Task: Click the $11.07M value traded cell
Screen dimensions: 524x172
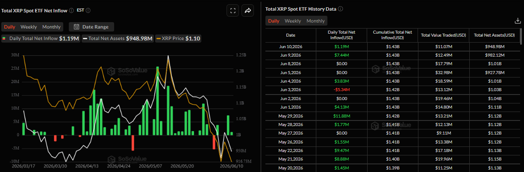Action: [443, 46]
